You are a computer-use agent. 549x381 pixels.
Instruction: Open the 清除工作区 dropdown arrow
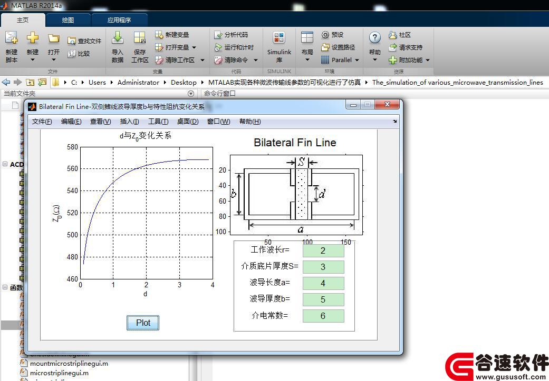pos(203,60)
